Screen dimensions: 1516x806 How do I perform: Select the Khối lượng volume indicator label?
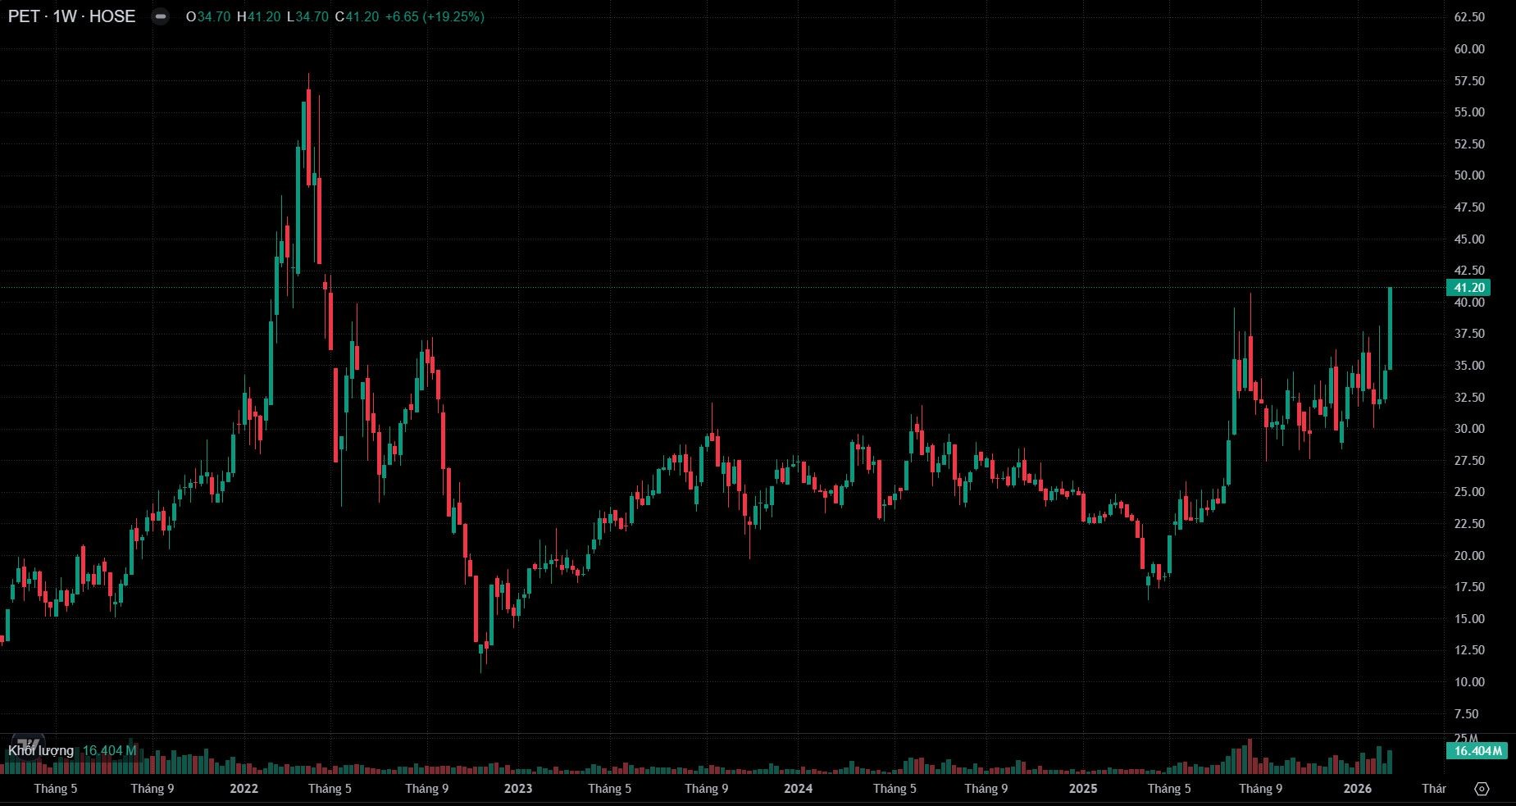pyautogui.click(x=41, y=750)
